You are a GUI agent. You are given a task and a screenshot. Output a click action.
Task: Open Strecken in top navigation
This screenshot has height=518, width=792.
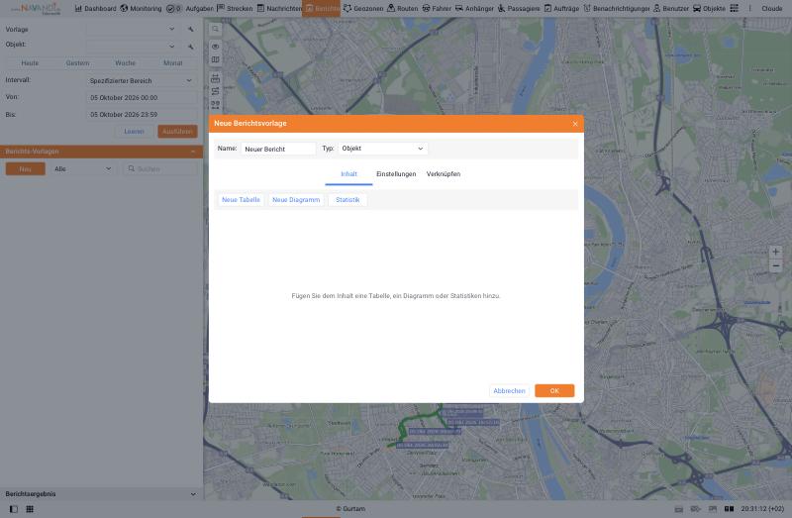(235, 9)
